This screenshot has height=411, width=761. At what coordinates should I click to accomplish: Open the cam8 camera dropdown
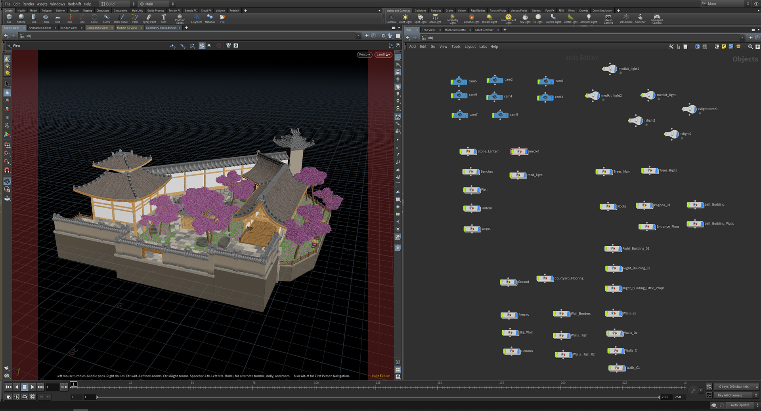coord(383,55)
